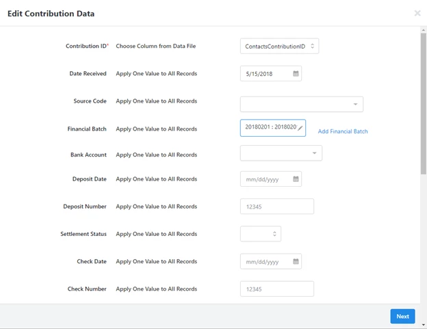Click the scrollbar up arrow
This screenshot has height=329, width=427.
[x=423, y=30]
